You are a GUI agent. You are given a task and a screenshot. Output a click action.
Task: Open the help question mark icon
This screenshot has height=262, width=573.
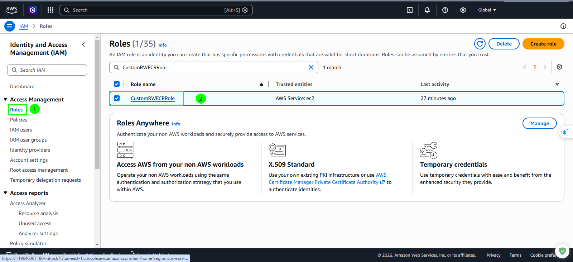pyautogui.click(x=445, y=10)
